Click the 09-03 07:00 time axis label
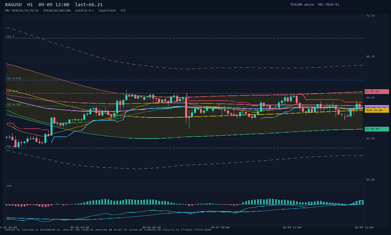Viewport: 391px width, 235px height. click(x=80, y=227)
